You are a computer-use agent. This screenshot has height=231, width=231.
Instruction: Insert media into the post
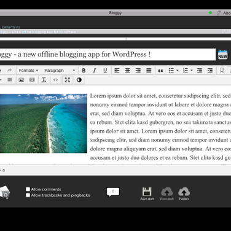32,80
